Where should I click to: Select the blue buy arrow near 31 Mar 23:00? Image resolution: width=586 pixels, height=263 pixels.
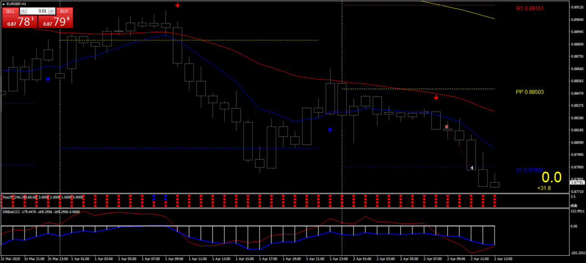click(x=48, y=79)
